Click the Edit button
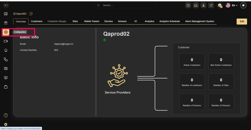This screenshot has height=130, width=251. [242, 22]
